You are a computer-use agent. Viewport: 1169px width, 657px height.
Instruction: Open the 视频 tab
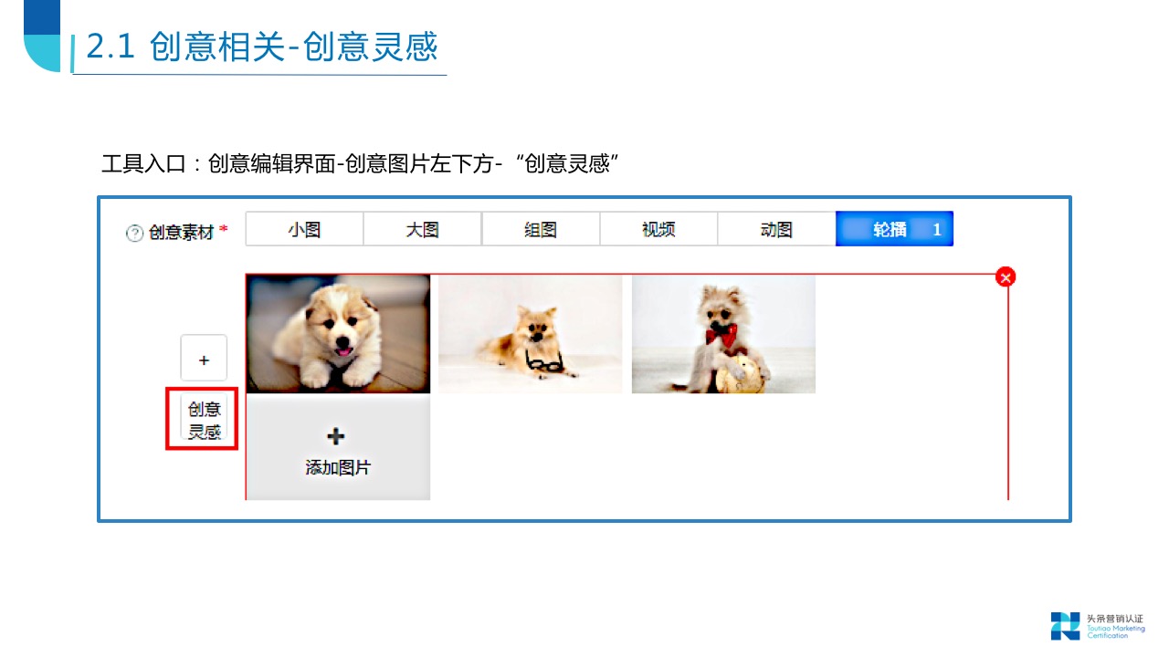(658, 230)
